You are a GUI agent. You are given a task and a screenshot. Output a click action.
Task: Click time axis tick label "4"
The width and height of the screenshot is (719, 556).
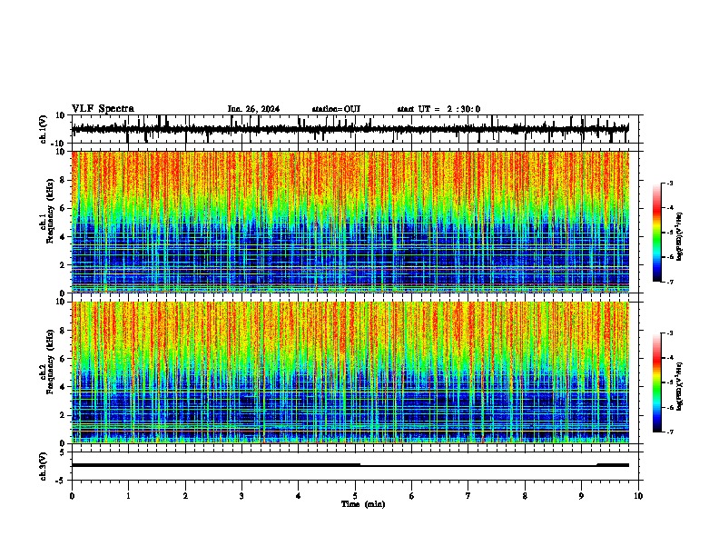(x=299, y=496)
